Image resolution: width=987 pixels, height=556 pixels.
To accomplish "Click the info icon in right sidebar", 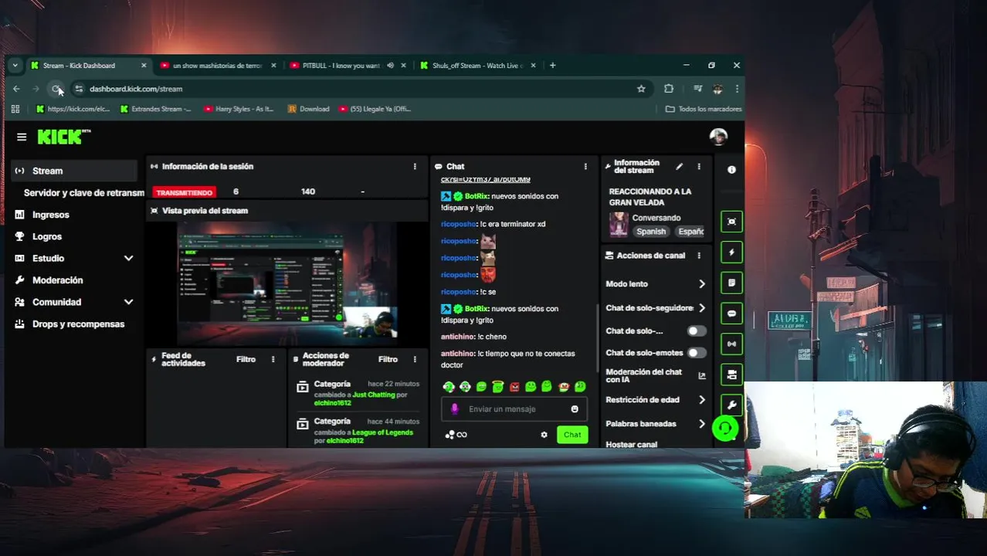I will tap(731, 169).
